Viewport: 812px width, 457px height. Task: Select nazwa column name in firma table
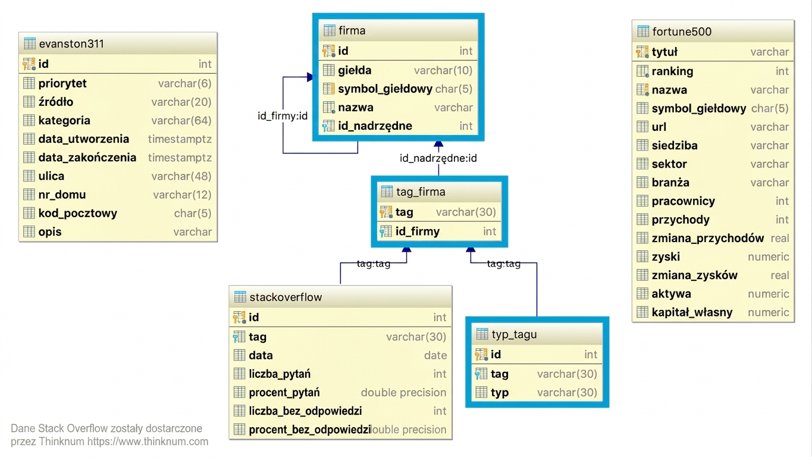pyautogui.click(x=356, y=107)
